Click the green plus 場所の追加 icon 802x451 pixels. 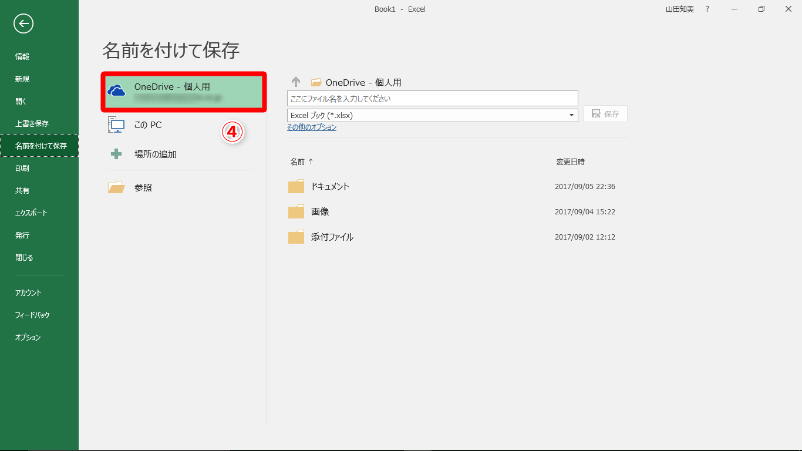point(116,154)
